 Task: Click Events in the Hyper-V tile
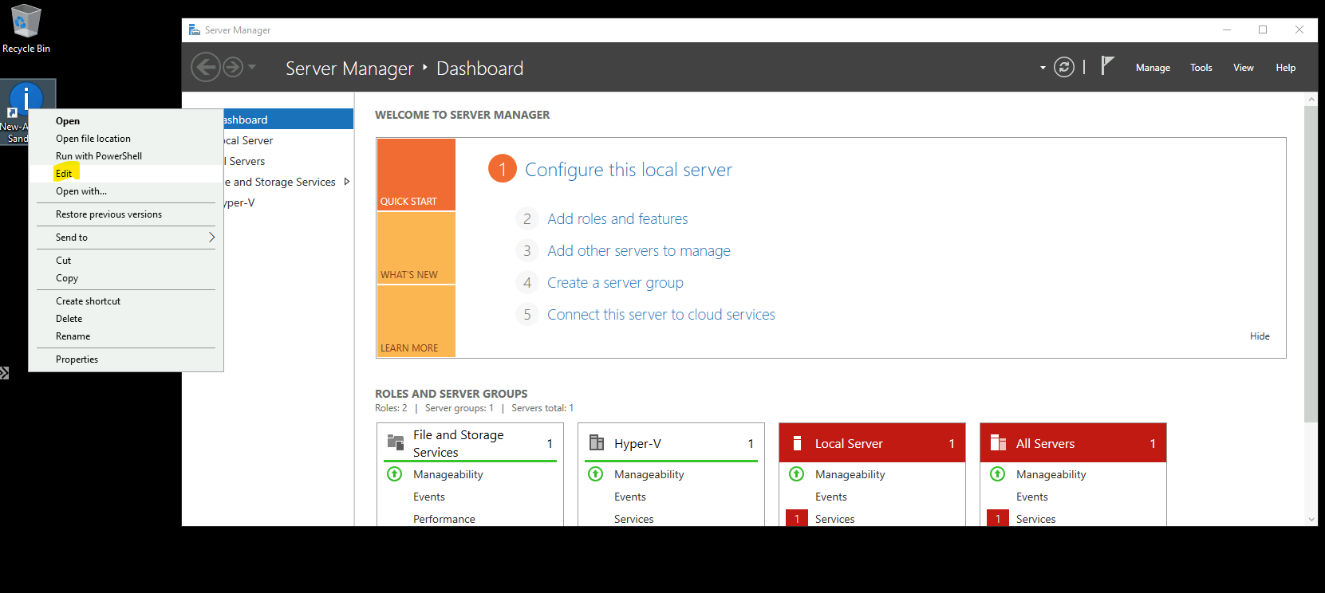[x=630, y=497]
